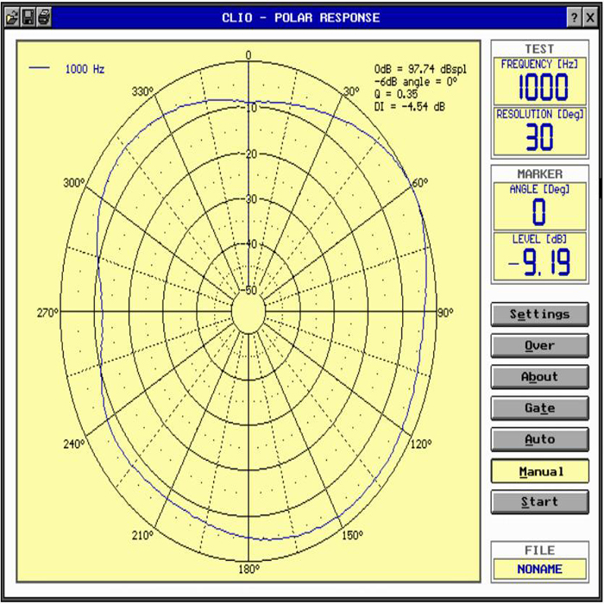This screenshot has width=604, height=604.
Task: Close the Polar Response window
Action: (x=591, y=17)
